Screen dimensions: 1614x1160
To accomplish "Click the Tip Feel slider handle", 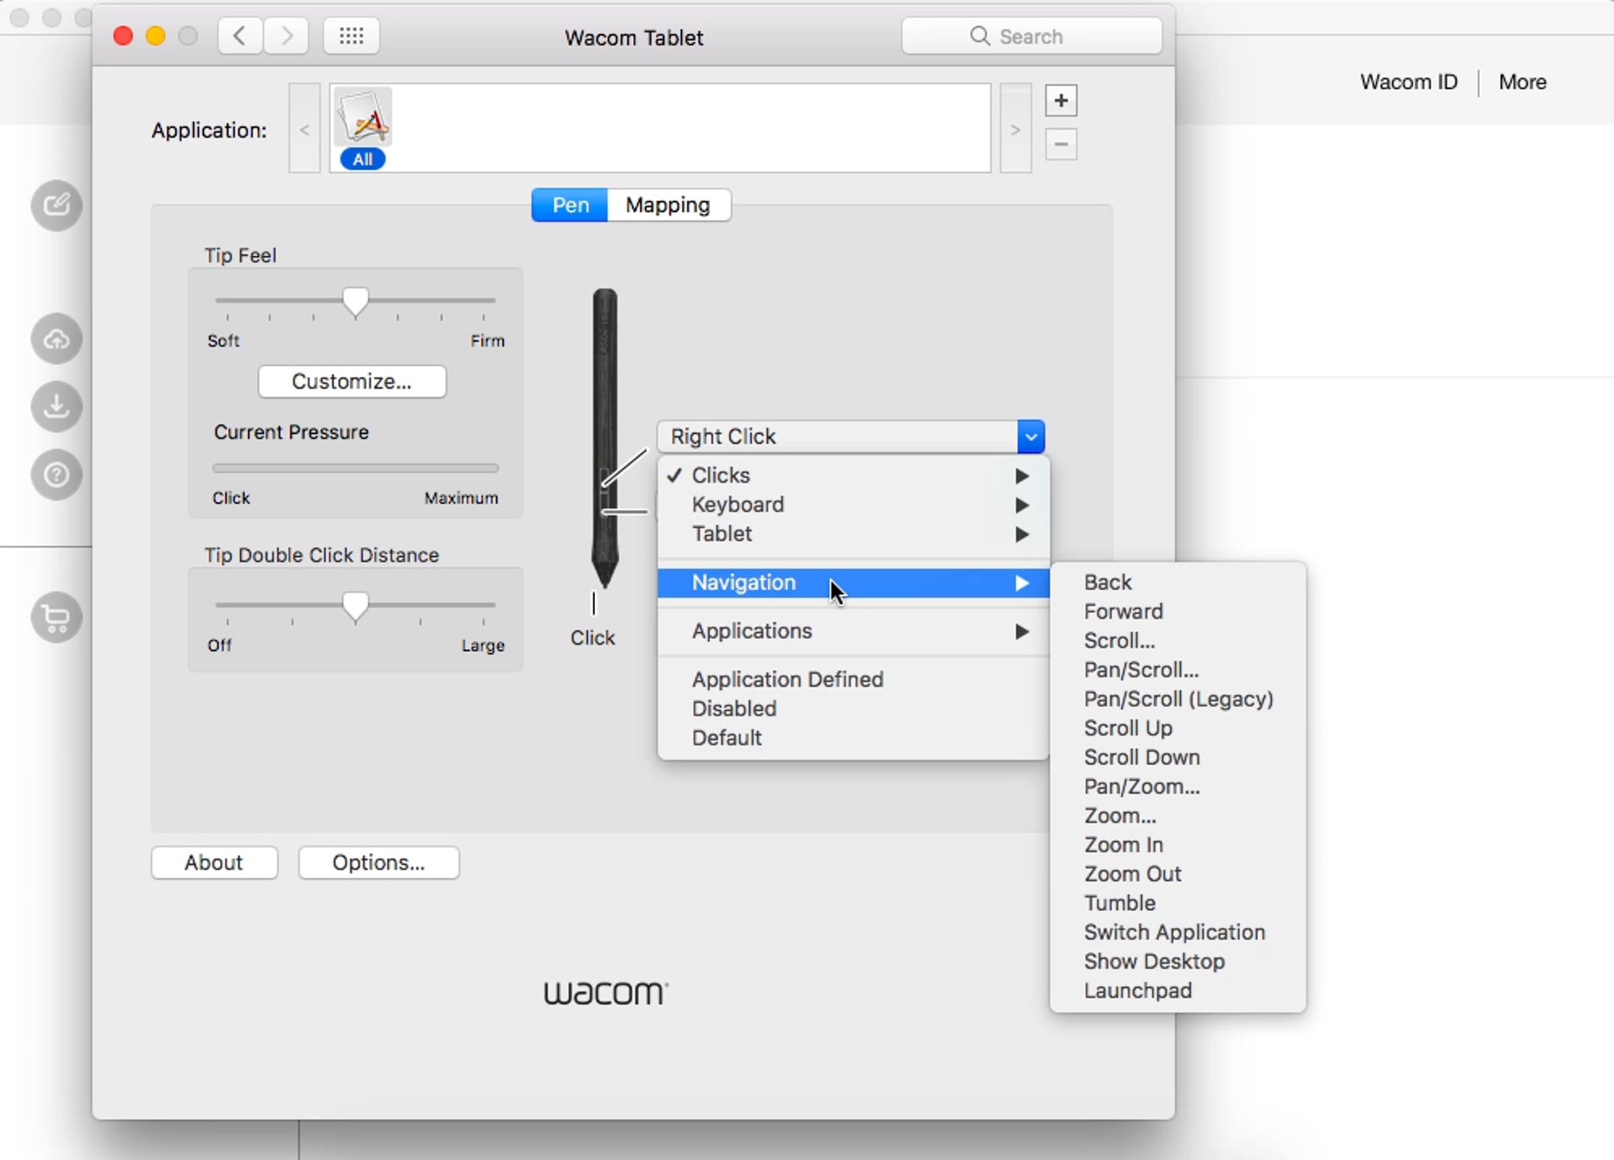I will 355,302.
